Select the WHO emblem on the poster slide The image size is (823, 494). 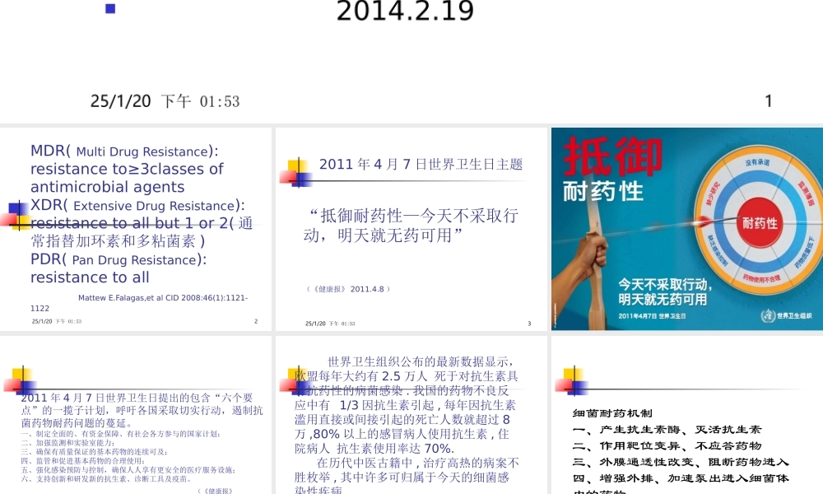[770, 315]
